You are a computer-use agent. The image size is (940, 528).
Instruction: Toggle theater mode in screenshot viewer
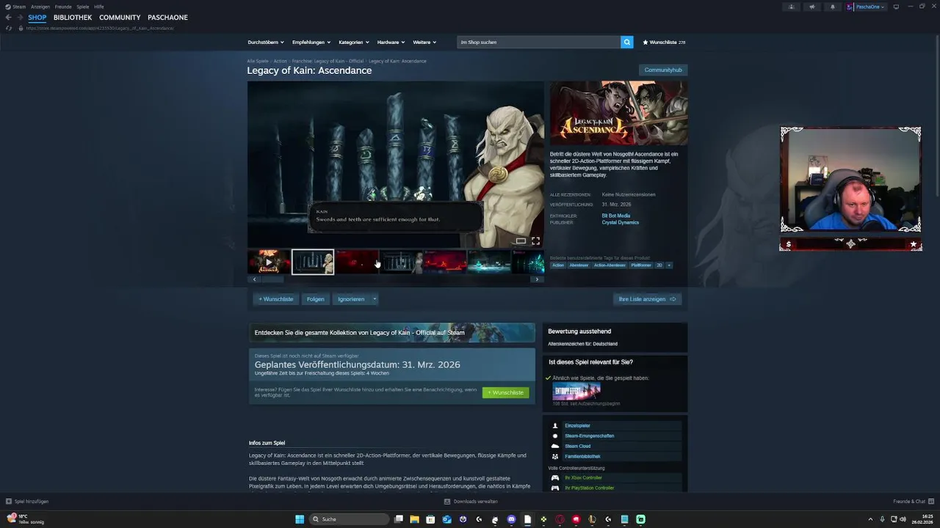coord(521,241)
